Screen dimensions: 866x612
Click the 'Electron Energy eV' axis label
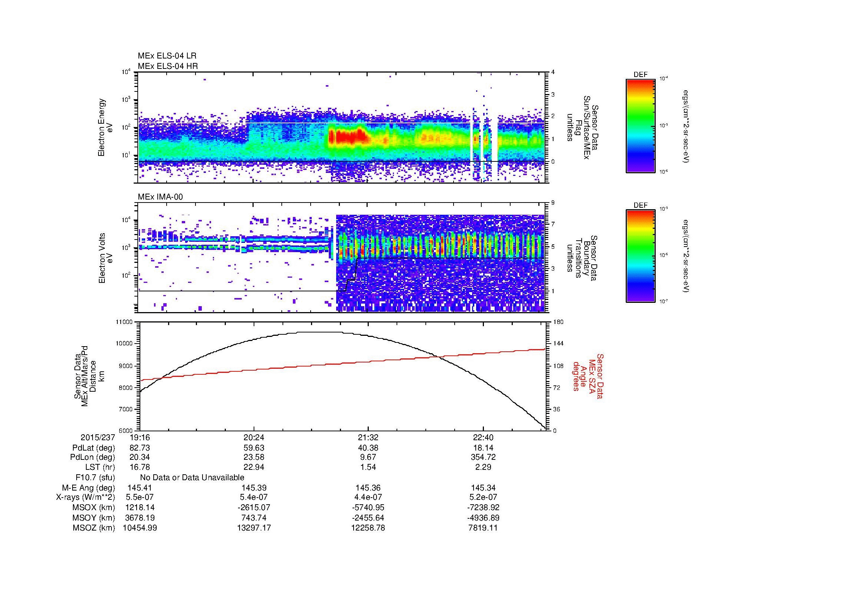pos(105,127)
